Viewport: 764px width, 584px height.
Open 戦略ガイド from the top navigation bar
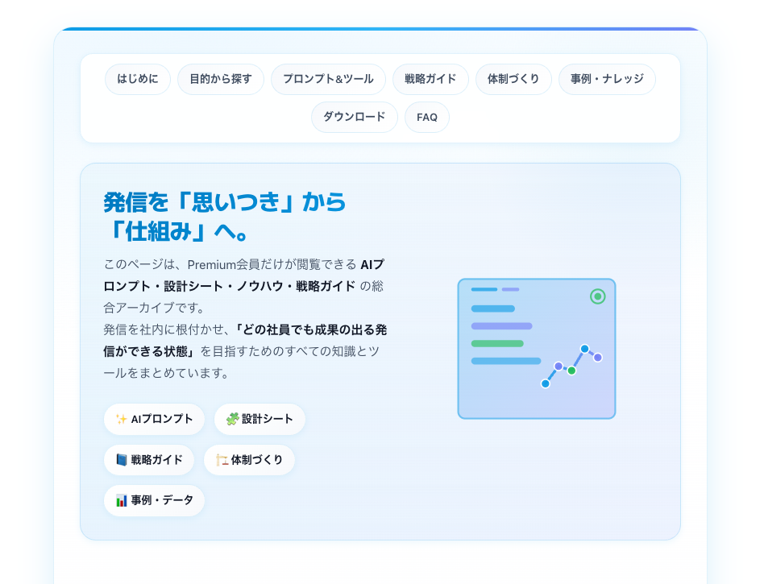click(430, 79)
